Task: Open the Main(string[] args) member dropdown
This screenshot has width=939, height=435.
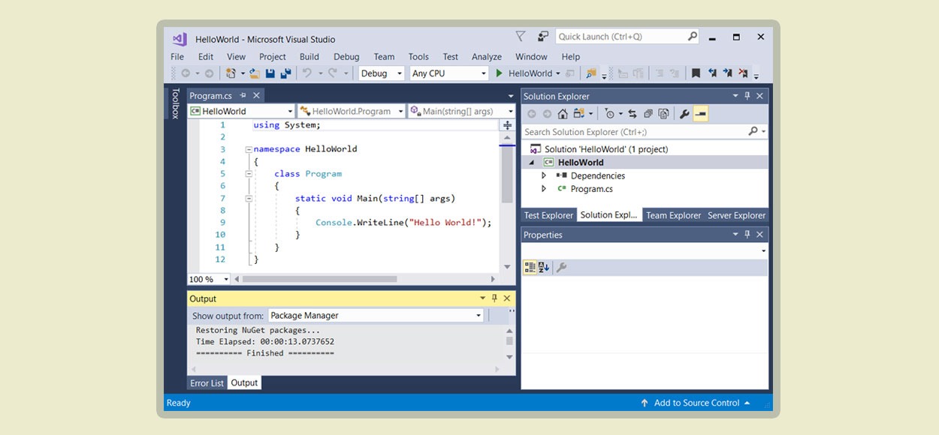Action: pos(461,111)
